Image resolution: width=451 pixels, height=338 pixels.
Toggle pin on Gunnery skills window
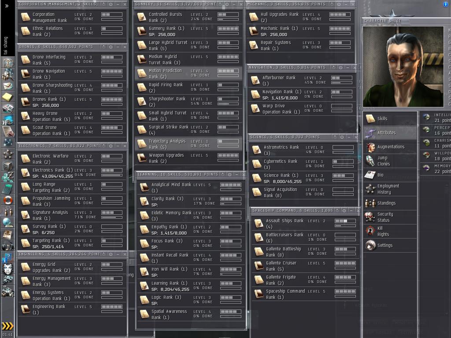point(220,4)
